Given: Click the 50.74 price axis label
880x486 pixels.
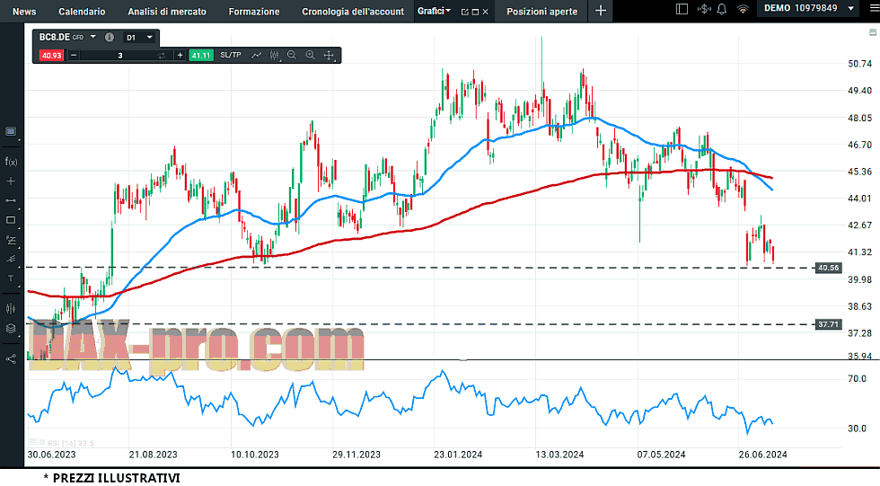Looking at the screenshot, I should (x=860, y=64).
